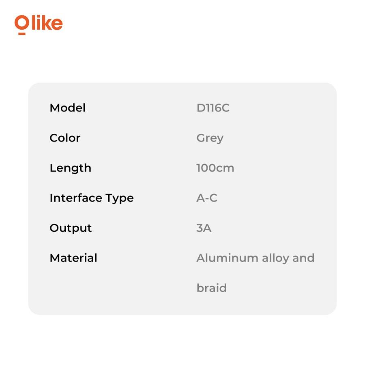Click the Grey color value
365x365 pixels.
tap(210, 139)
